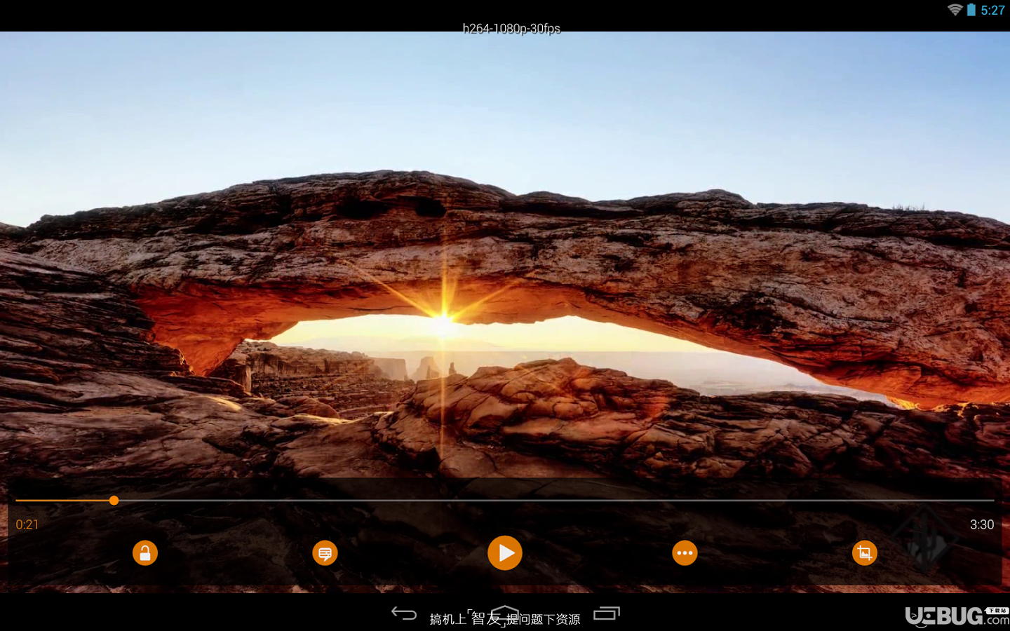Open the three-dots advanced options
1010x631 pixels.
tap(685, 553)
